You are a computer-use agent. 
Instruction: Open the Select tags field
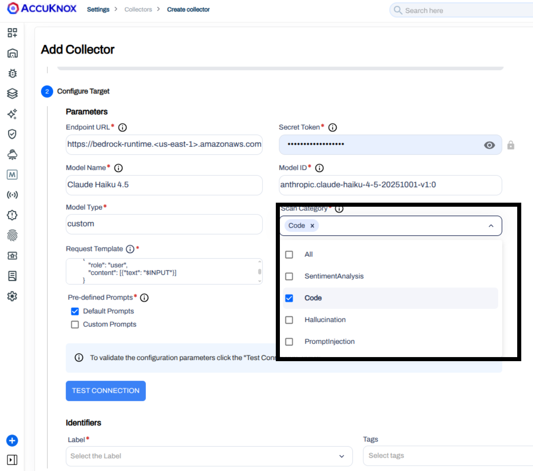click(448, 456)
